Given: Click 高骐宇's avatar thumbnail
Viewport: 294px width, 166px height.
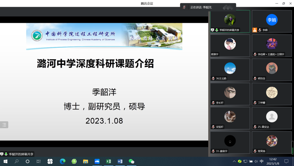Looking at the screenshot, I should click(x=230, y=44).
